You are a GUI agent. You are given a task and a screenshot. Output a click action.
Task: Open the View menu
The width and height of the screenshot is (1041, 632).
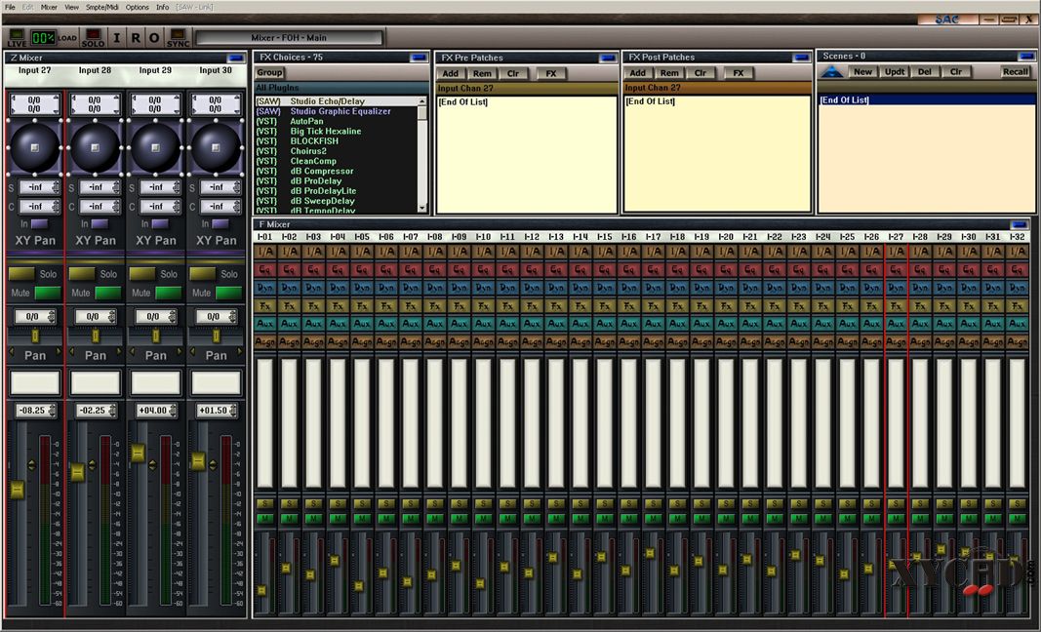coord(71,7)
